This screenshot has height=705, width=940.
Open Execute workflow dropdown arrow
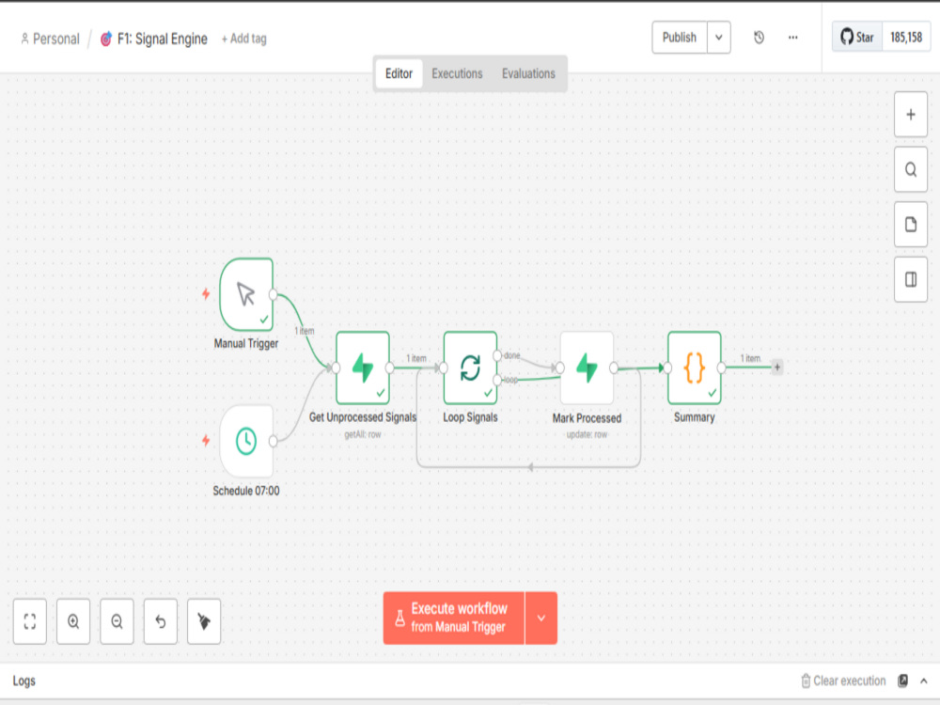click(541, 619)
